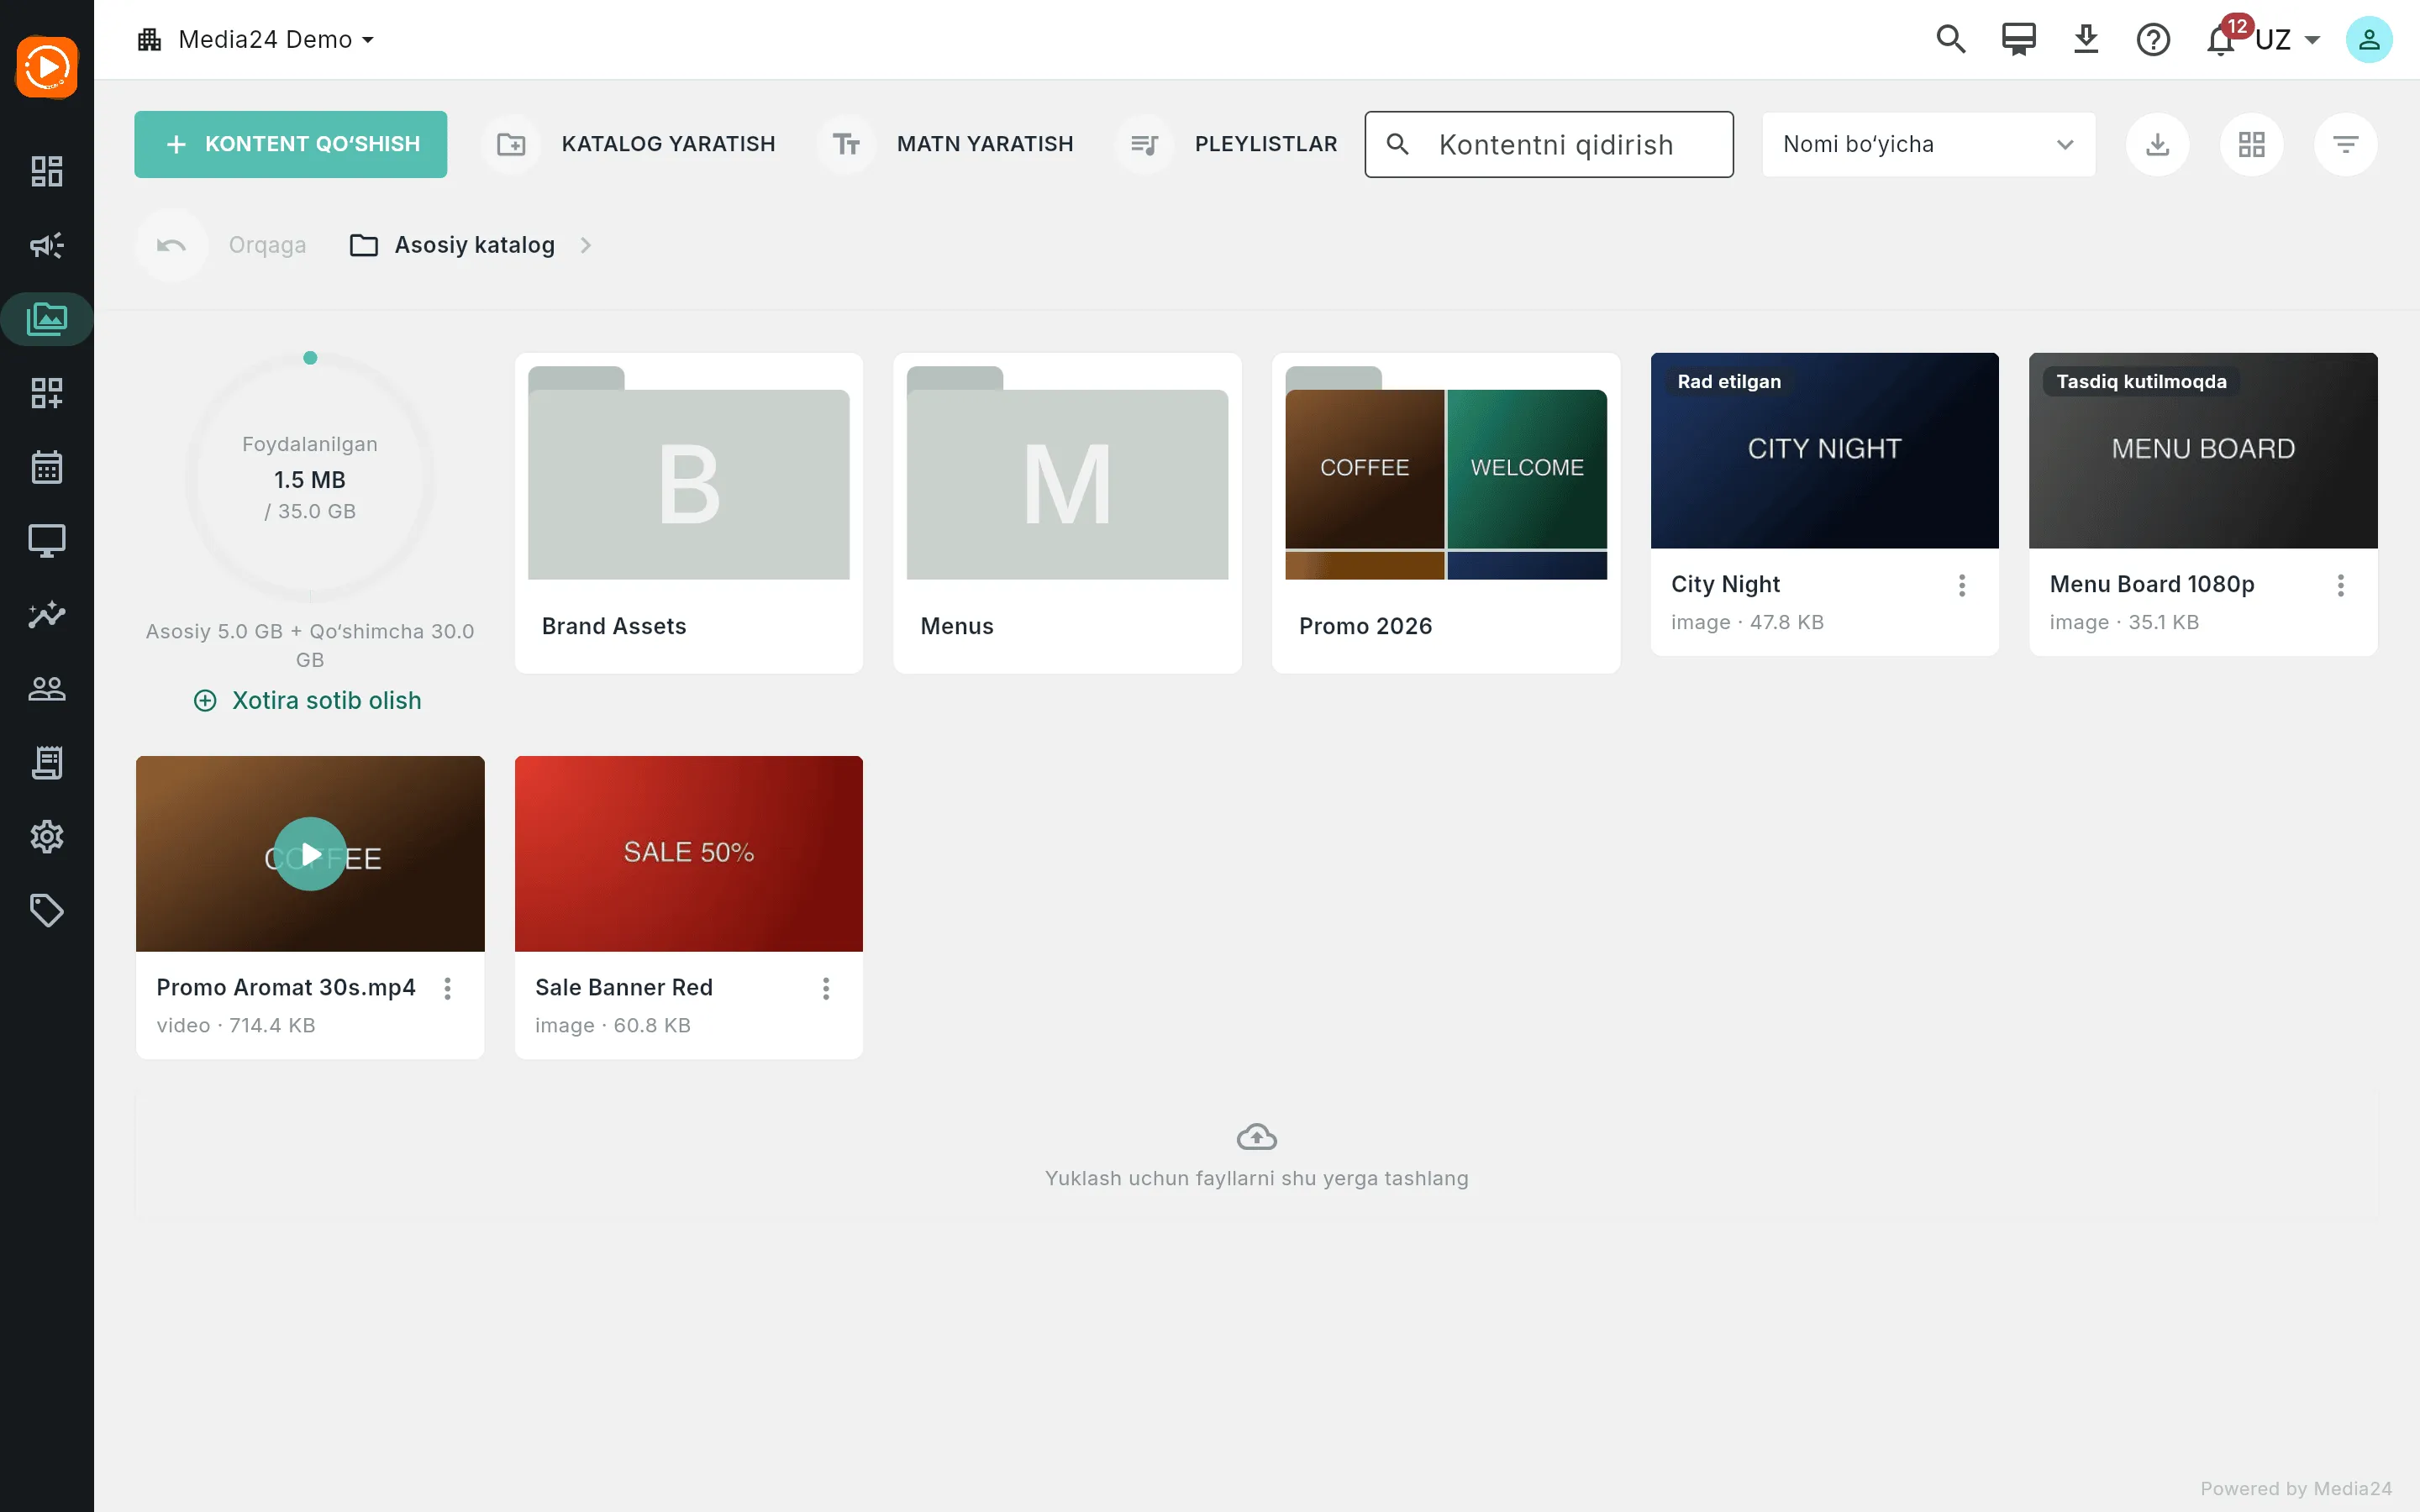This screenshot has width=2420, height=1512.
Task: Open the tags icon in sidebar
Action: 47,911
